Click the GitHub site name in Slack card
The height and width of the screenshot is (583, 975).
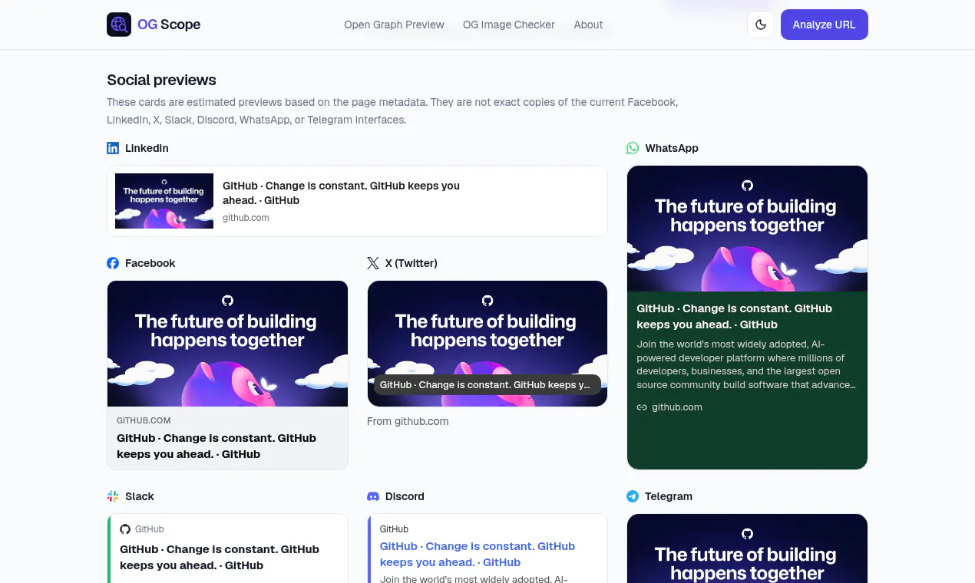pyautogui.click(x=150, y=529)
